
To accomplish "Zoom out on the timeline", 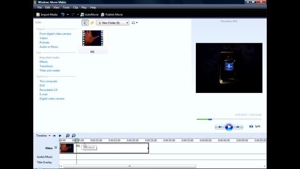I will tap(74, 136).
